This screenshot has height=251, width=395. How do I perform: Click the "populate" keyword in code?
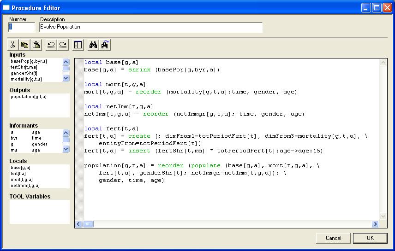pos(206,165)
